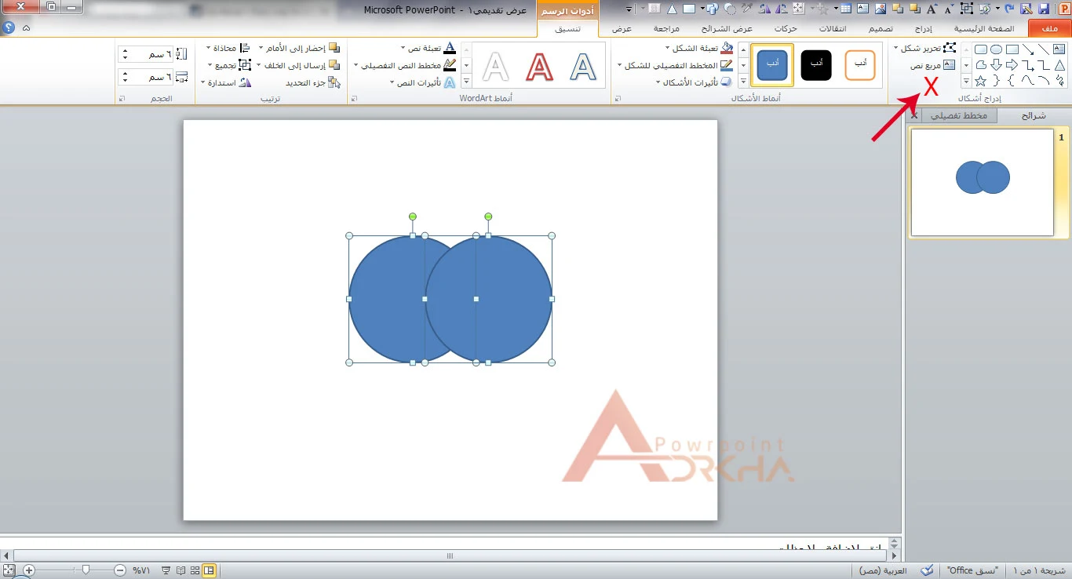Screen dimensions: 1072x579
Task: Open the Home tab (الصفحة الرئيسية)
Action: click(x=984, y=28)
